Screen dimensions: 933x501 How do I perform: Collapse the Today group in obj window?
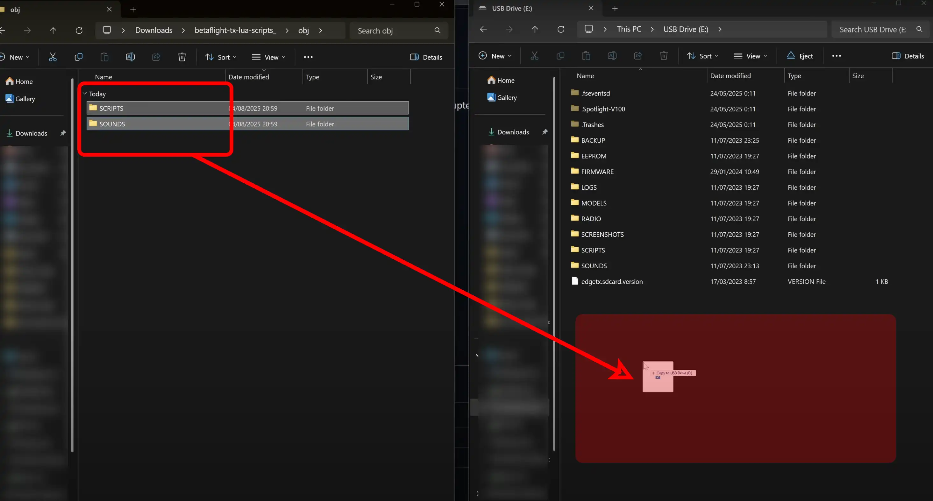(x=85, y=94)
